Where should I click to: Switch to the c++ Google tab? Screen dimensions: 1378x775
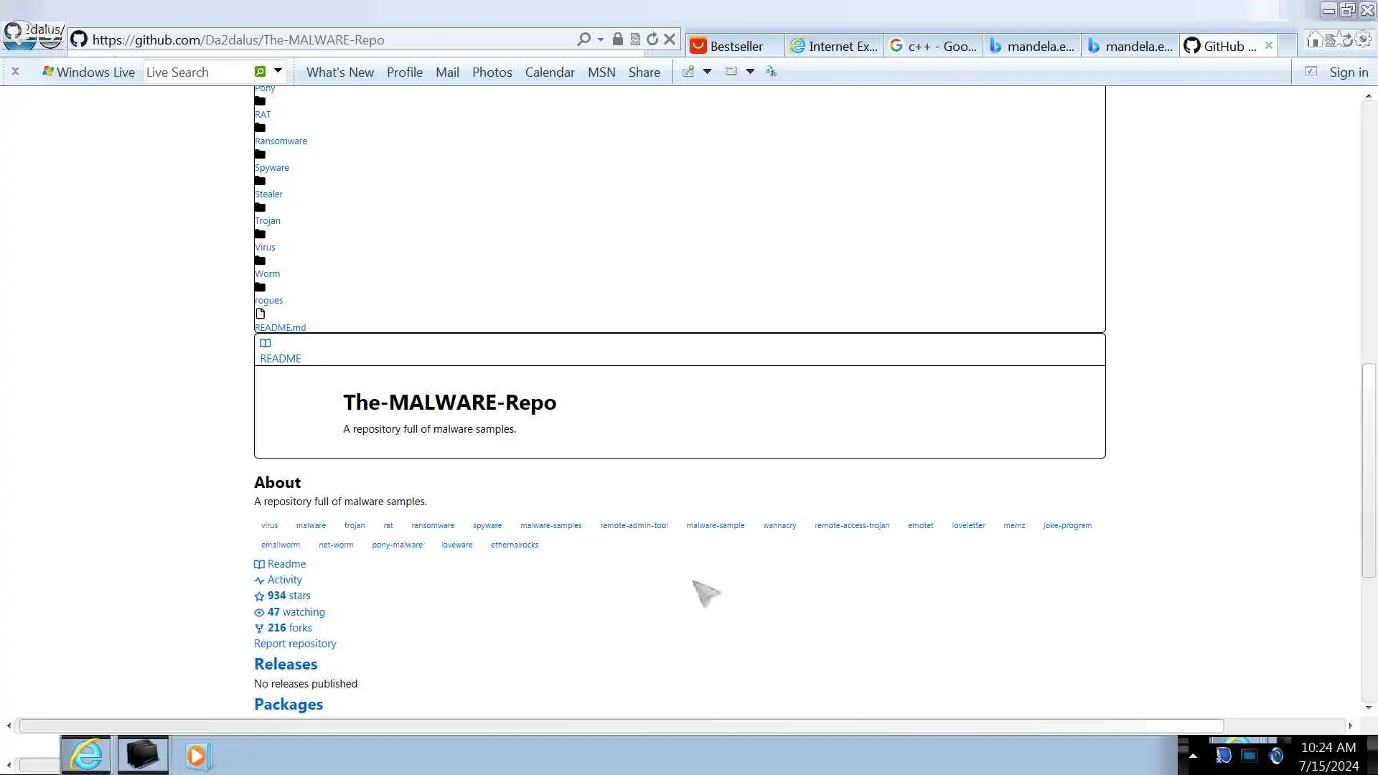click(x=934, y=46)
